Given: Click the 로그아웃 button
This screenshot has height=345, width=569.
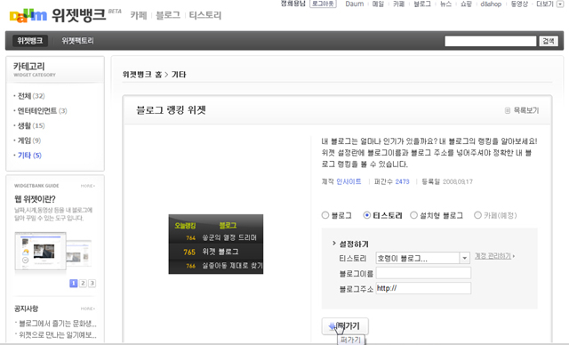Looking at the screenshot, I should pyautogui.click(x=323, y=4).
